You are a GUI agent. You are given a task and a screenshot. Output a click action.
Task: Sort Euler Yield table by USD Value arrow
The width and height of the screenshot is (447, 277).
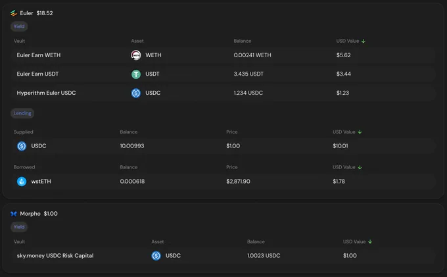(x=363, y=41)
